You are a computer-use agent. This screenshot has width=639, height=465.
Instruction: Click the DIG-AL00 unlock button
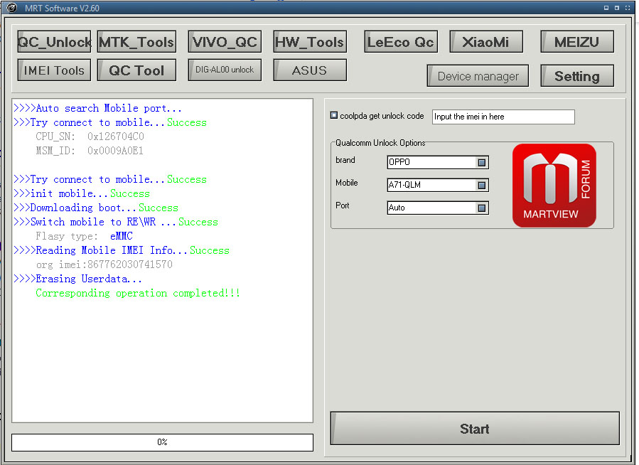click(x=225, y=70)
